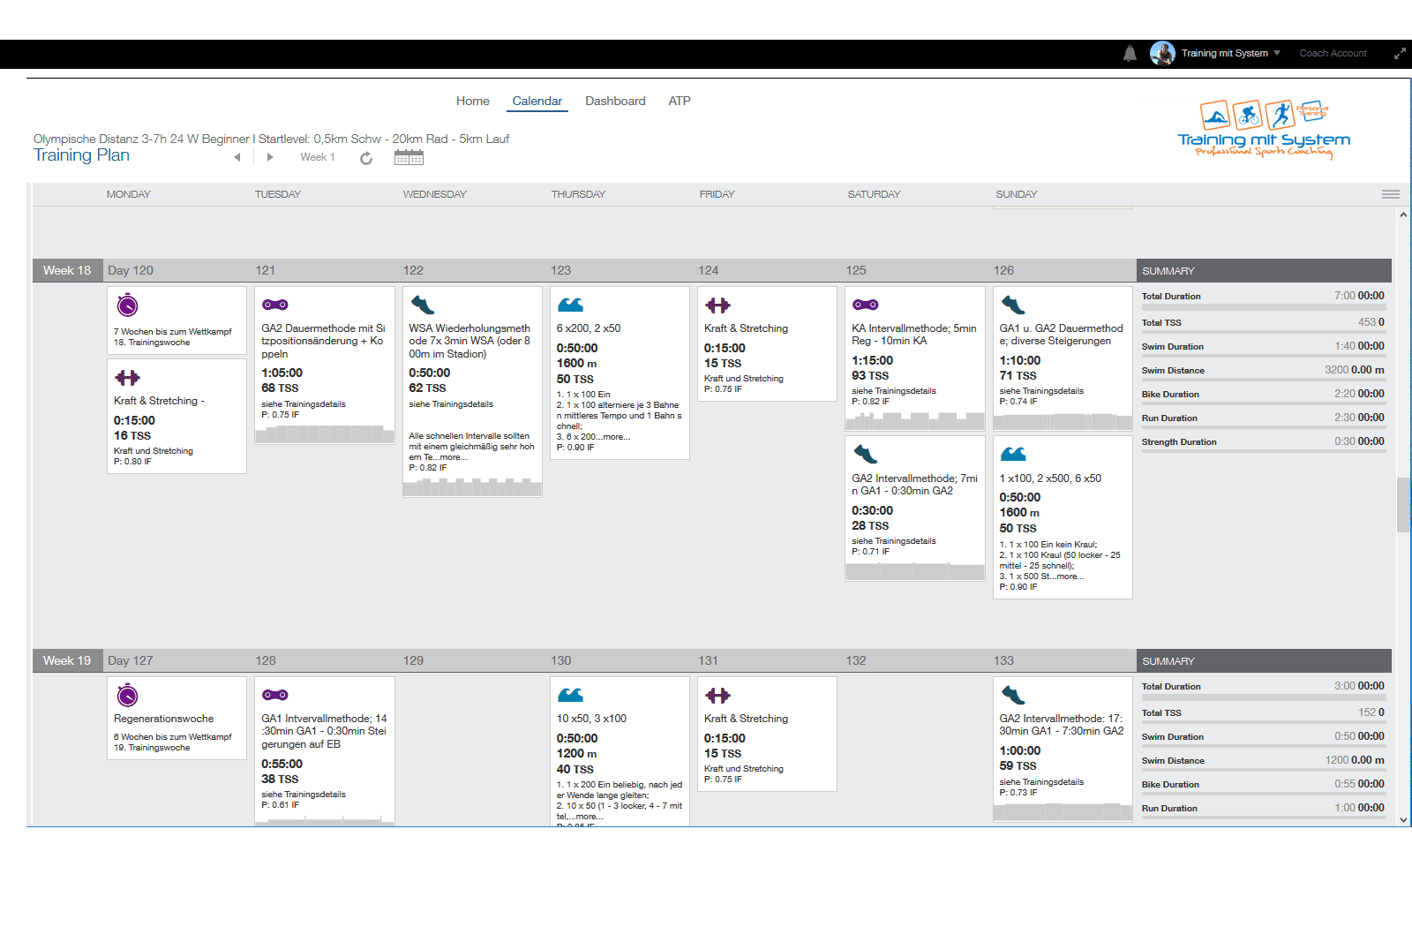Click the Coach Account link
The width and height of the screenshot is (1412, 942).
[1333, 53]
